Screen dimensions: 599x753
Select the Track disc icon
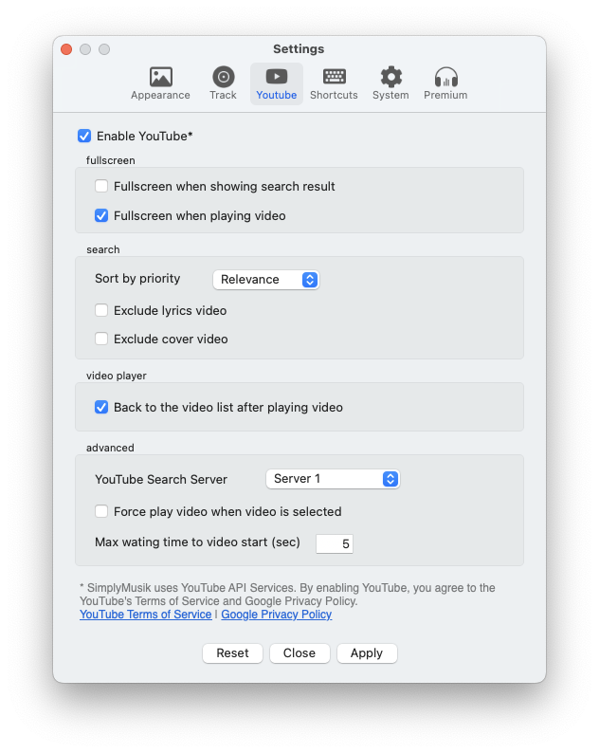click(x=223, y=77)
